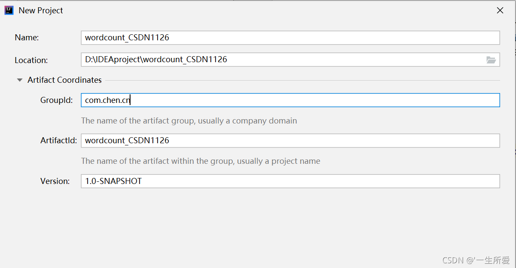Click the ArtifactId hint about project name
Viewport: 516px width, 268px height.
pos(200,161)
